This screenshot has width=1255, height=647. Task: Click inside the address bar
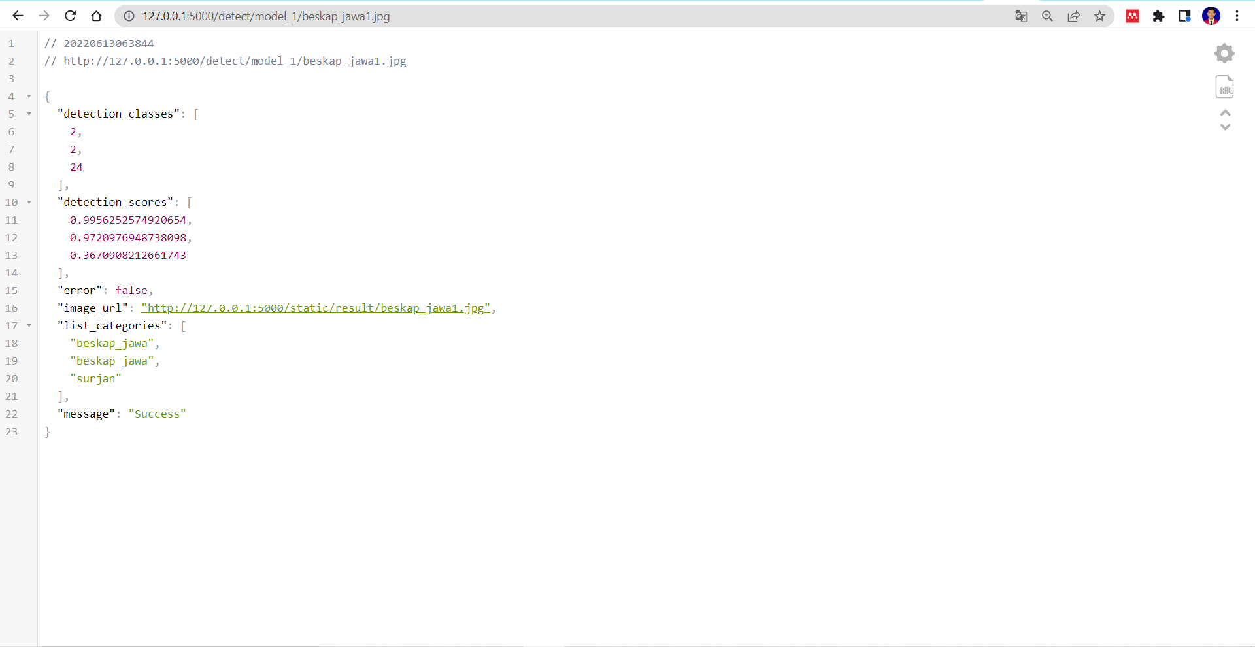(392, 16)
